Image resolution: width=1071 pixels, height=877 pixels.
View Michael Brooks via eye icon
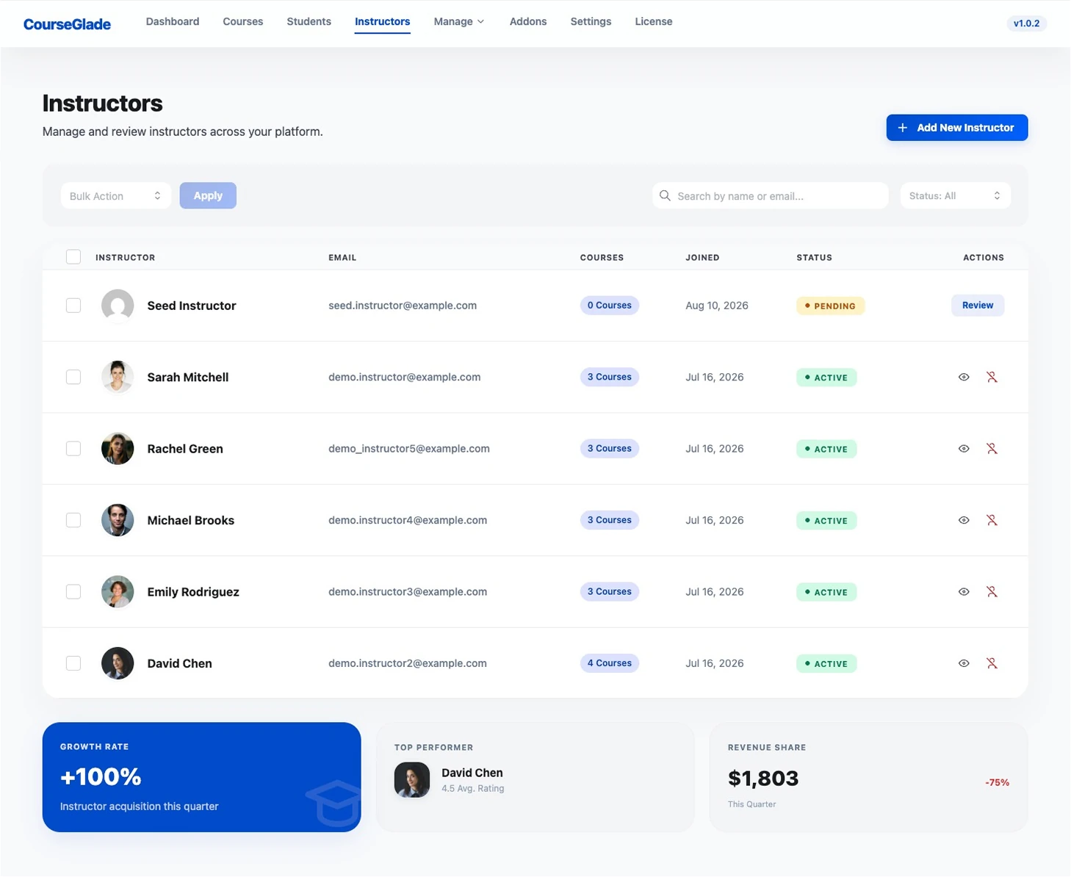coord(964,520)
